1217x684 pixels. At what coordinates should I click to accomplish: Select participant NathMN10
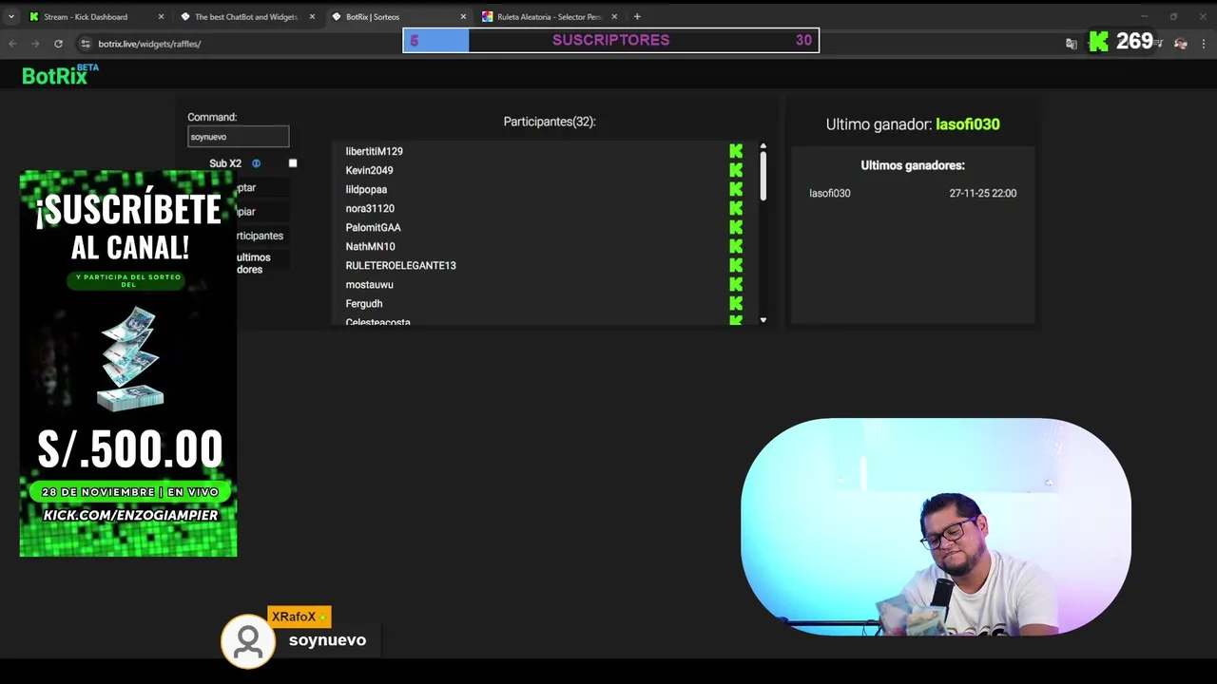(x=370, y=246)
